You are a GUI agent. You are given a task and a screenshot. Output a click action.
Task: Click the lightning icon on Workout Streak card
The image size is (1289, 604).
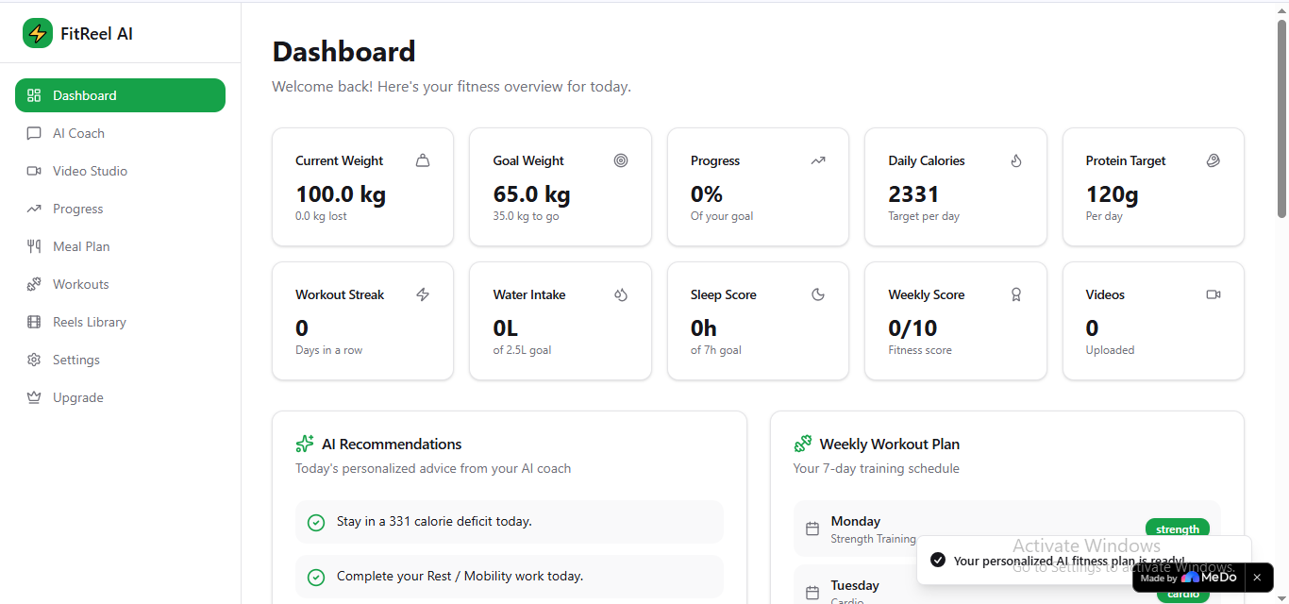(423, 294)
